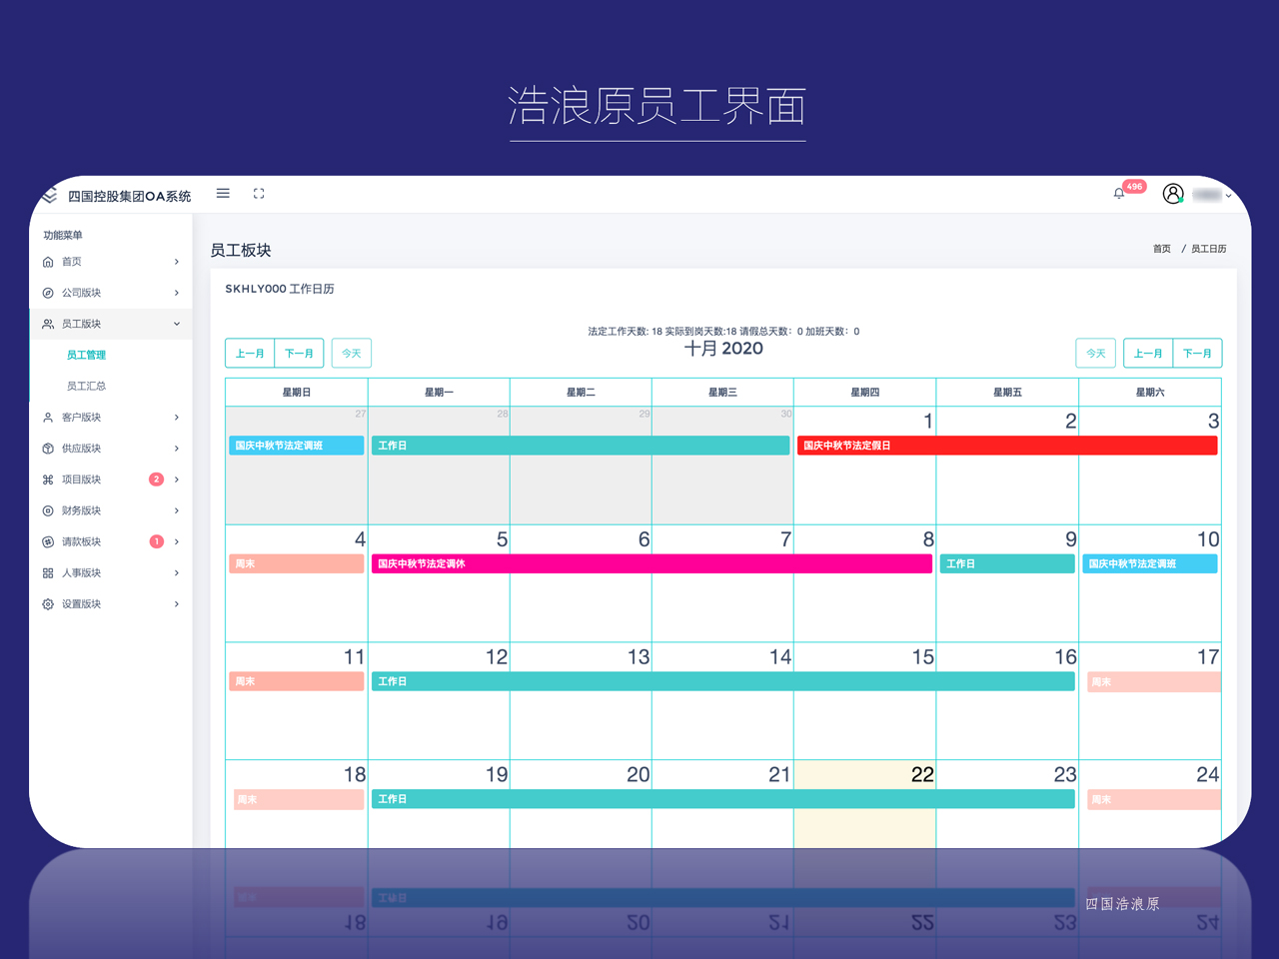1279x959 pixels.
Task: Click the 首页 breadcrumb link
Action: (1161, 249)
